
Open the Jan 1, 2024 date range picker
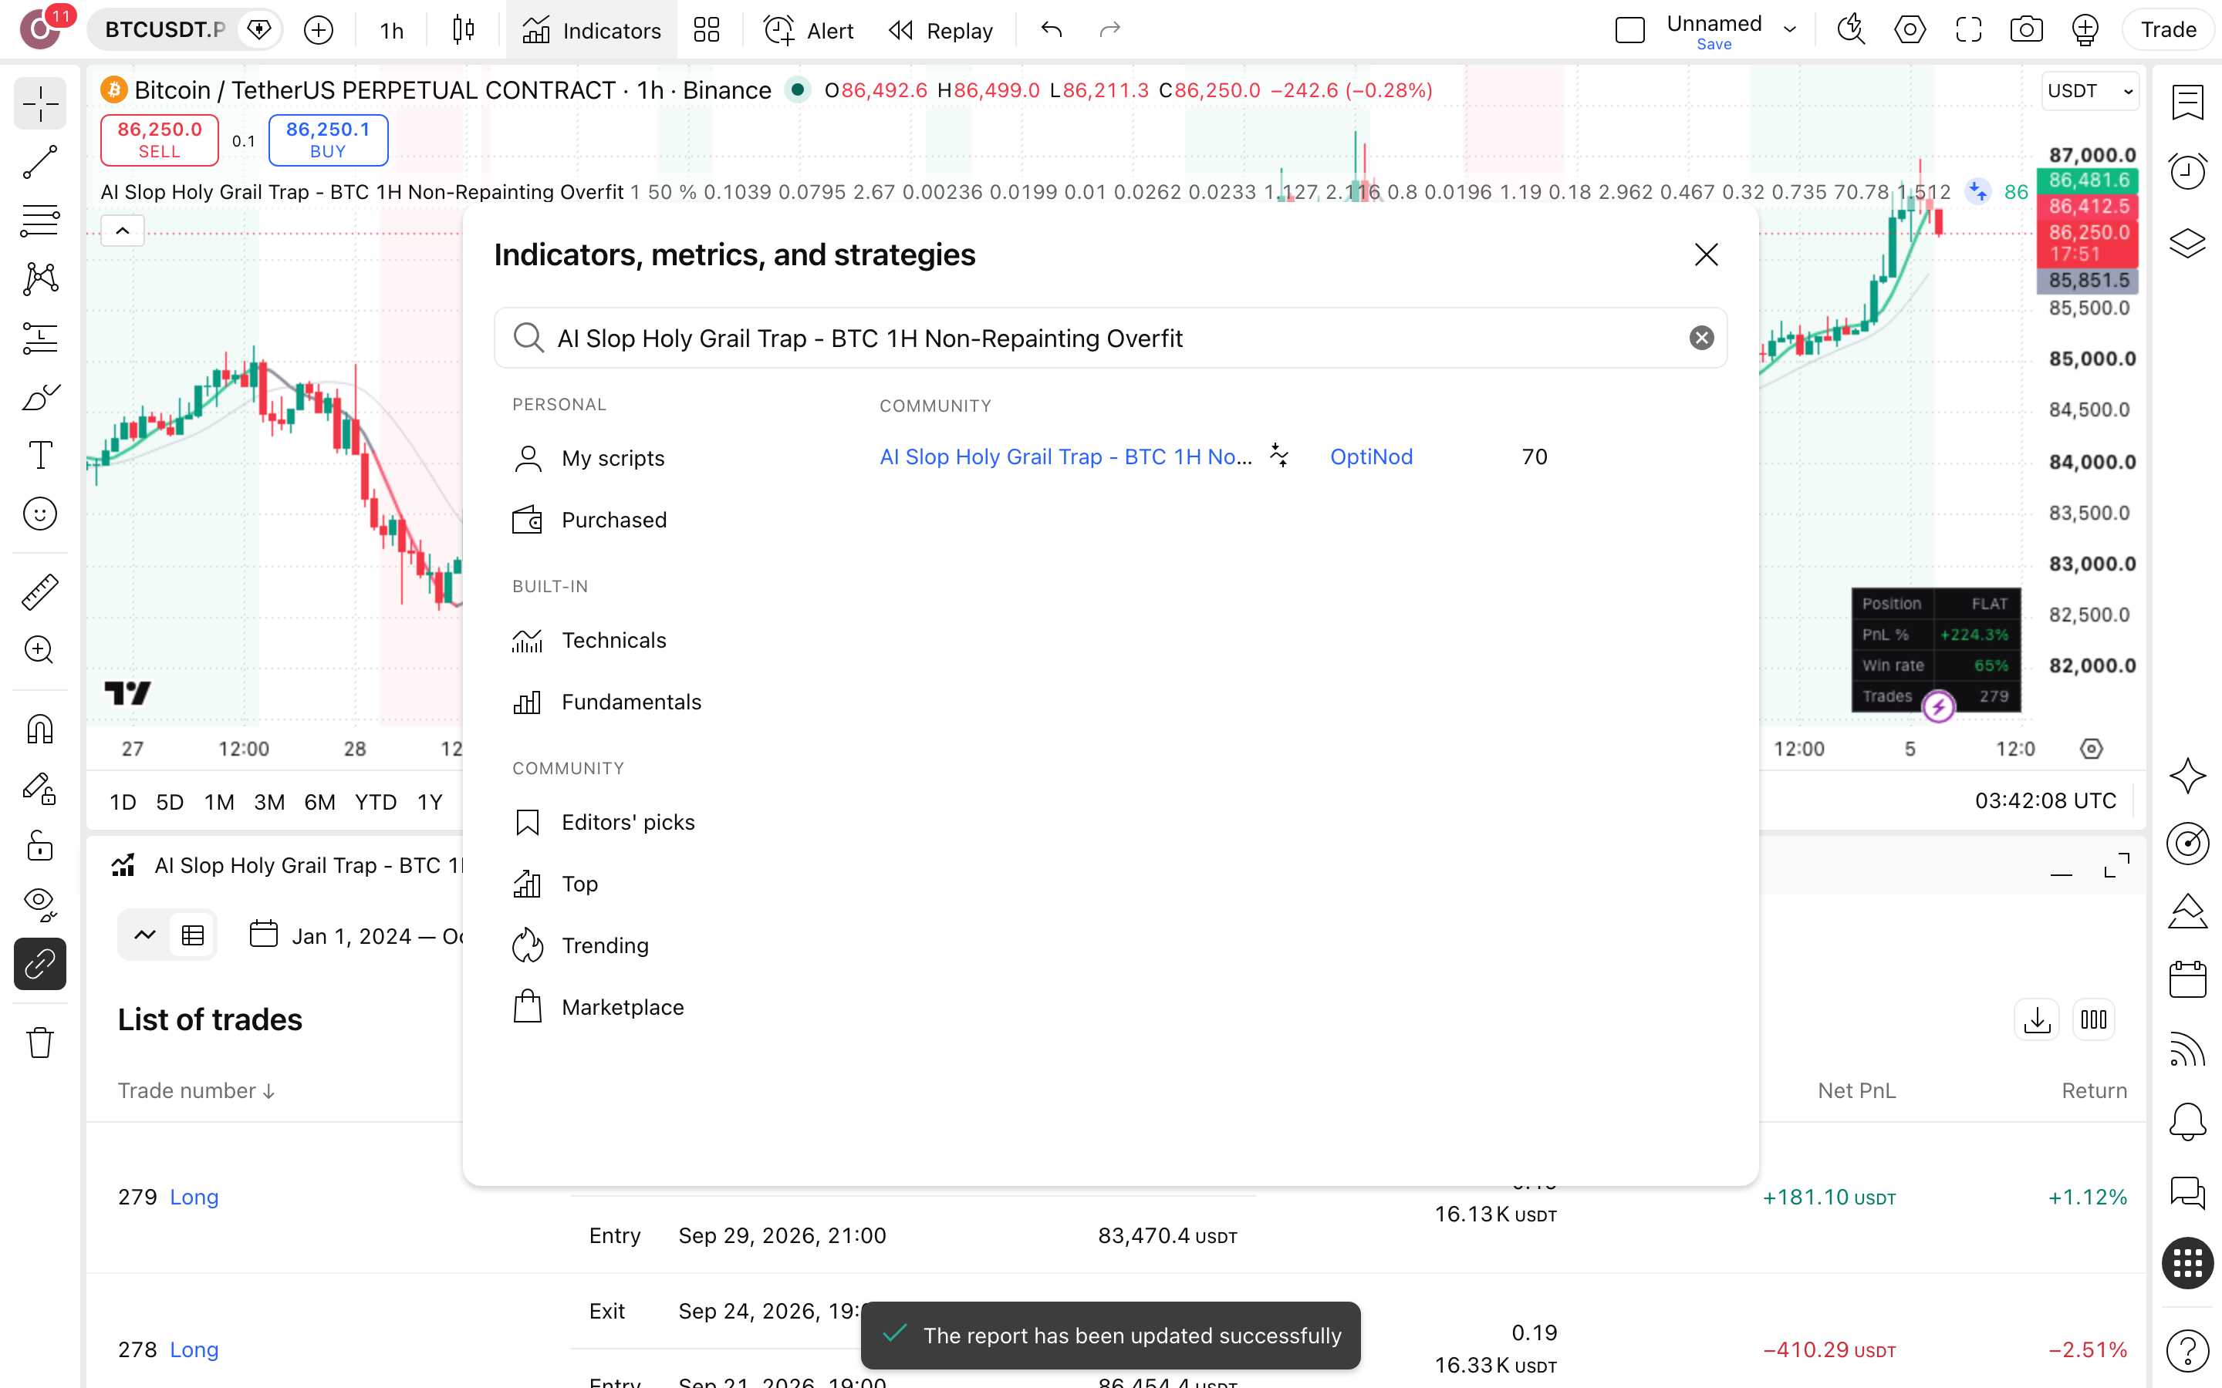coord(356,935)
